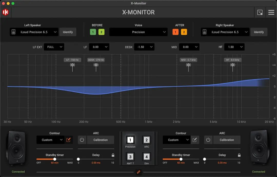The width and height of the screenshot is (277, 177).
Task: Click the X-Monitor window title
Action: point(138,3)
